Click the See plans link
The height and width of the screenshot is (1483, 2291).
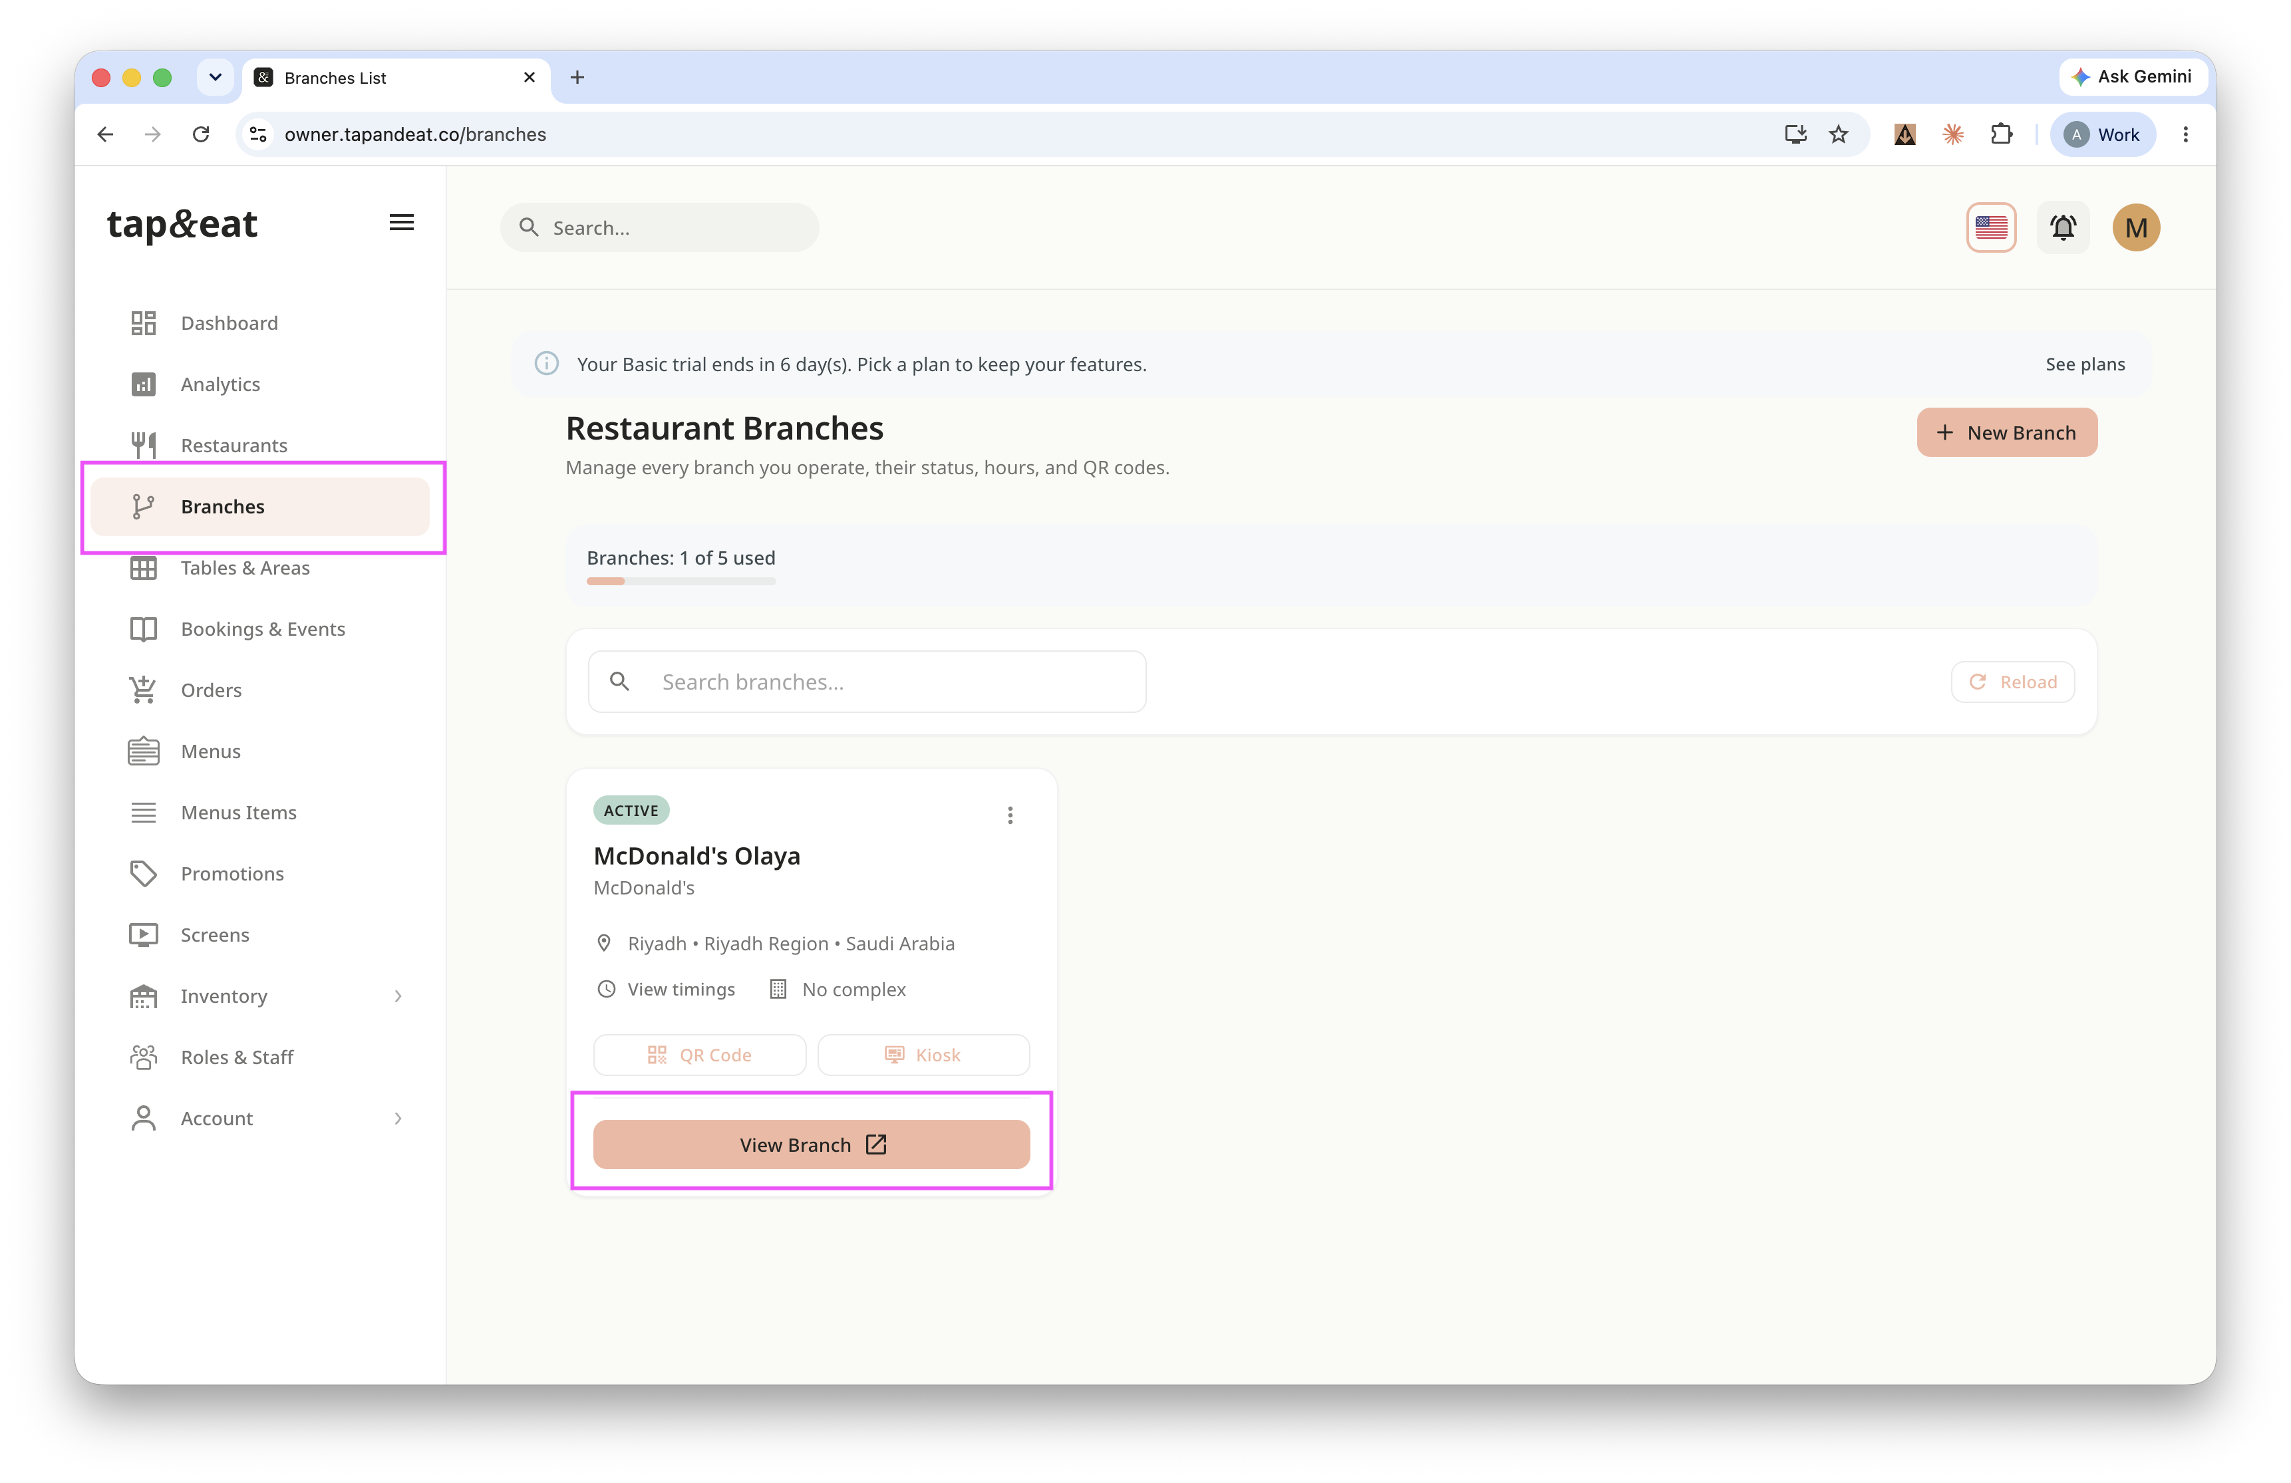(x=2085, y=364)
